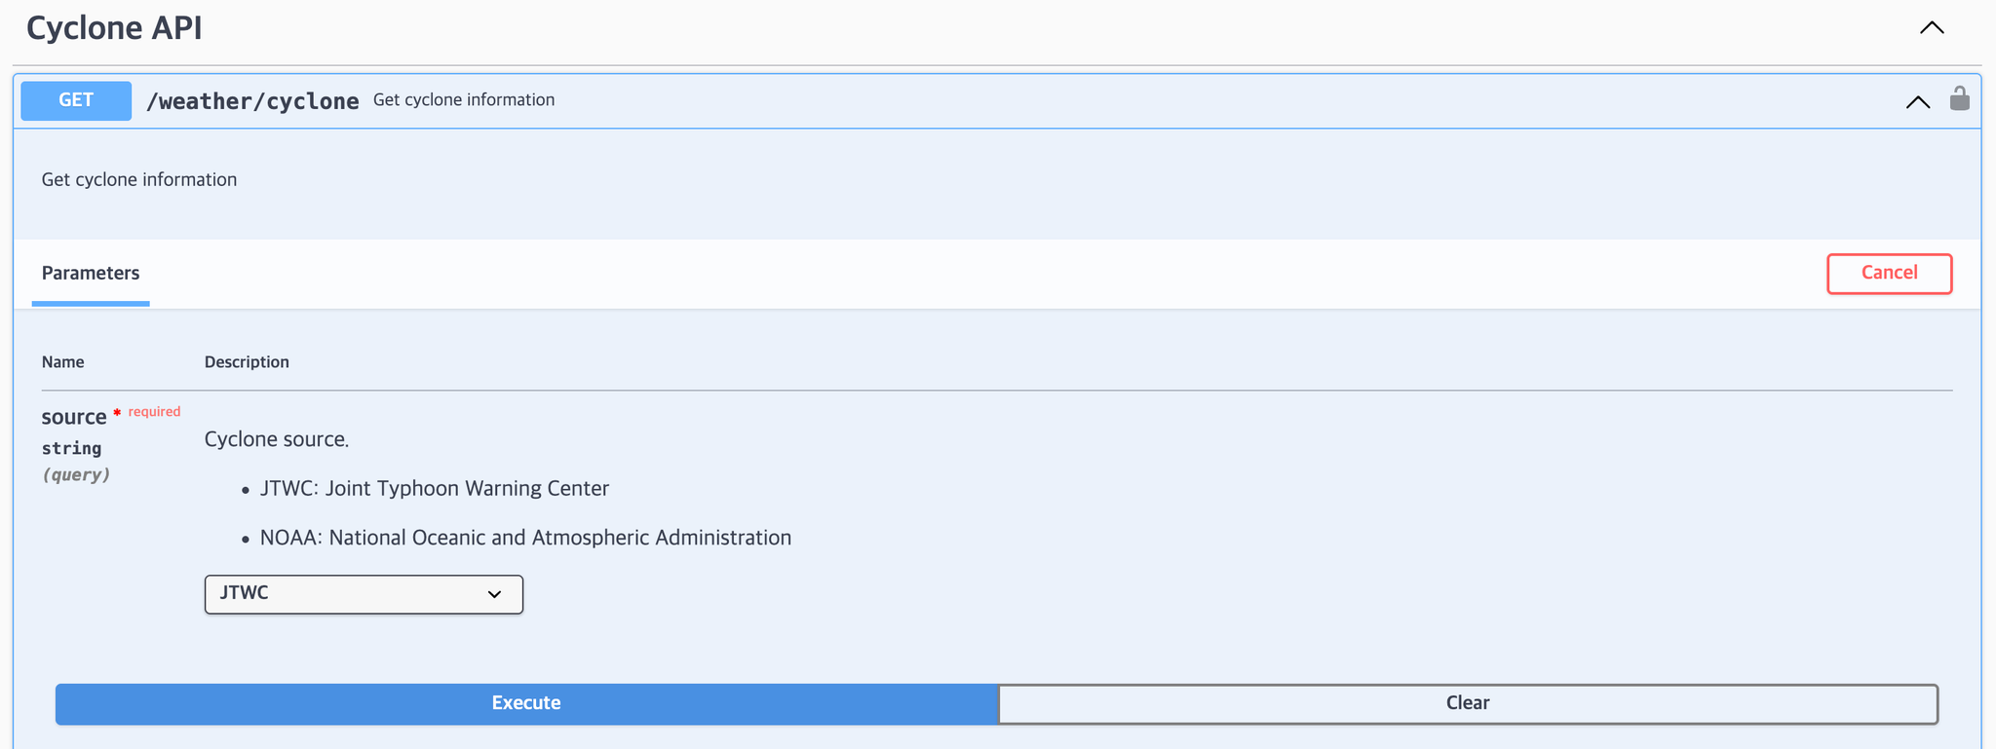Click the source parameter name
The width and height of the screenshot is (1996, 749).
tap(74, 417)
